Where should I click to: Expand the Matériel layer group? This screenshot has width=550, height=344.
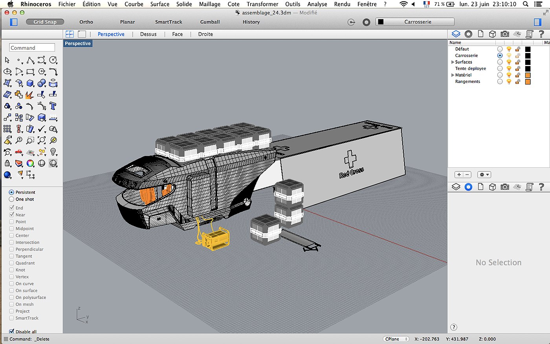tap(453, 75)
